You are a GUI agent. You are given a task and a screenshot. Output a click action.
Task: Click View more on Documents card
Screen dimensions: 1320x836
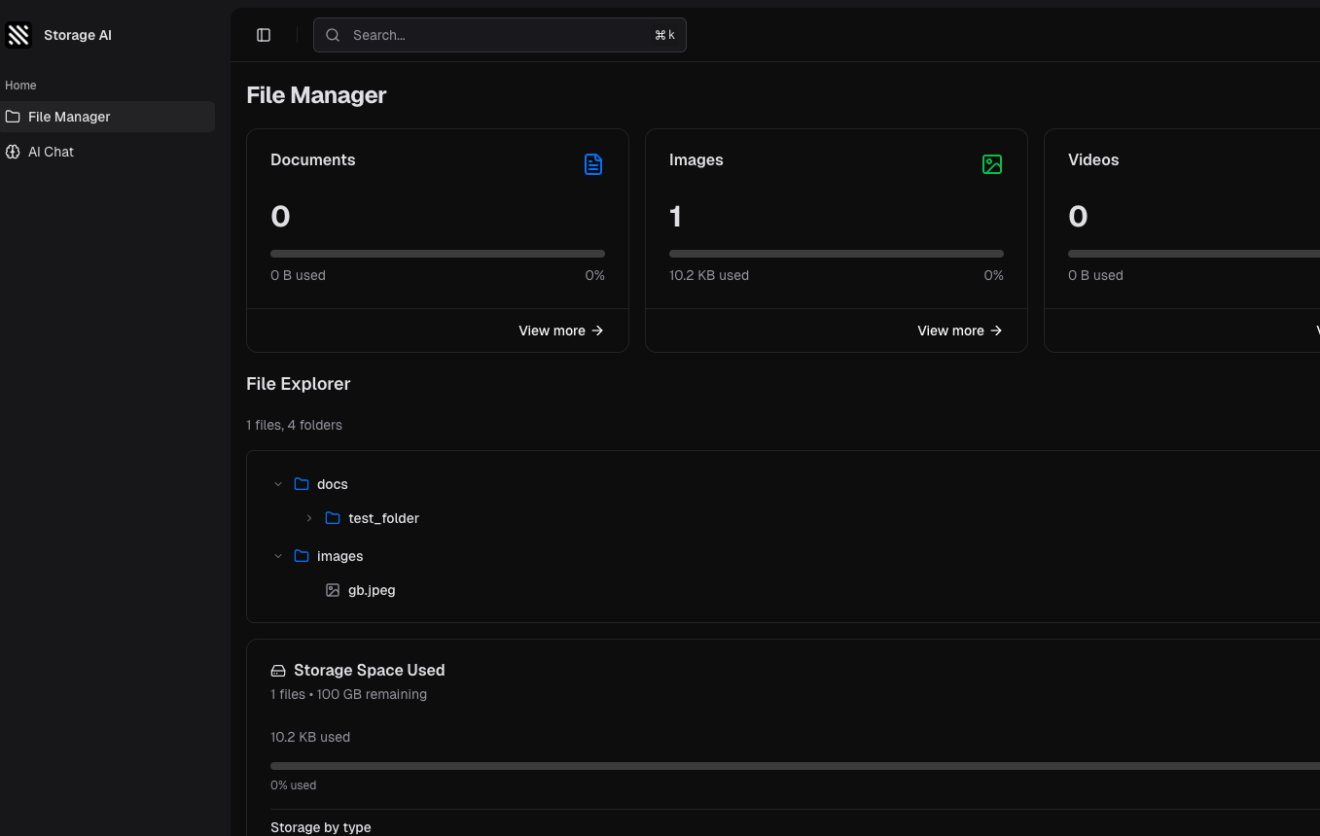560,331
